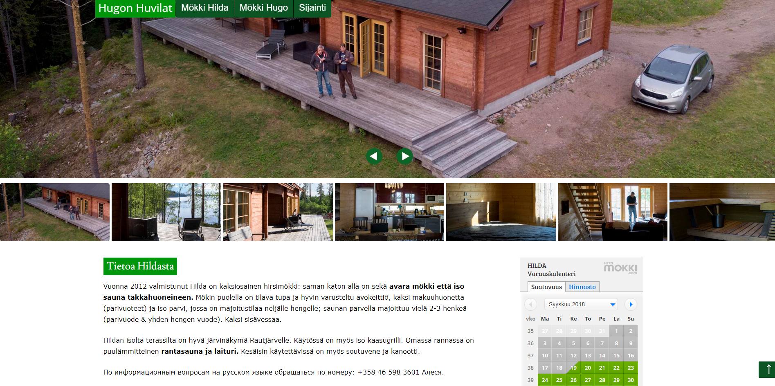Select the staircase interior thumbnail
This screenshot has width=775, height=386.
click(x=613, y=212)
